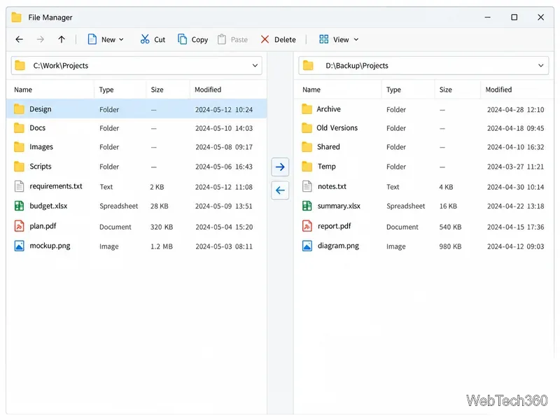Viewport: 560px width, 420px height.
Task: Click the date 2024-05-09 13:51 of budget.xlsx
Action: point(224,206)
